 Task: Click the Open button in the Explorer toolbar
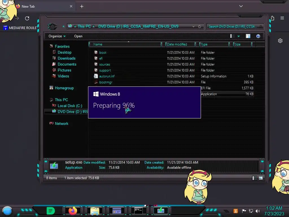click(x=78, y=36)
